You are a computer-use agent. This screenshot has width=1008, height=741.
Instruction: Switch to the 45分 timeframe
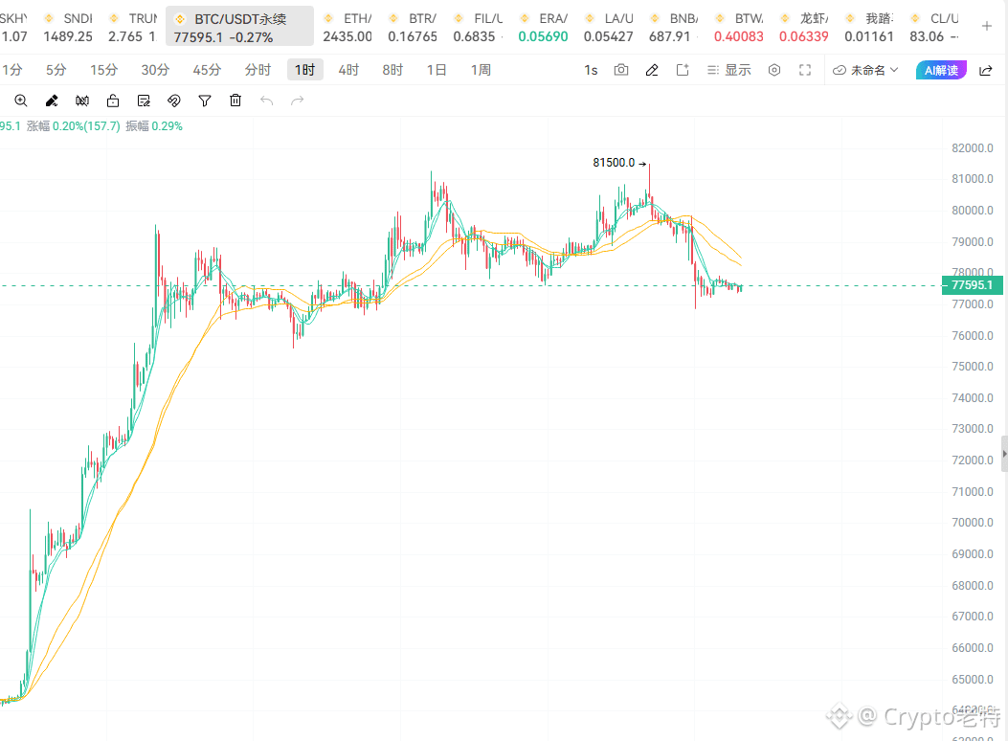207,70
